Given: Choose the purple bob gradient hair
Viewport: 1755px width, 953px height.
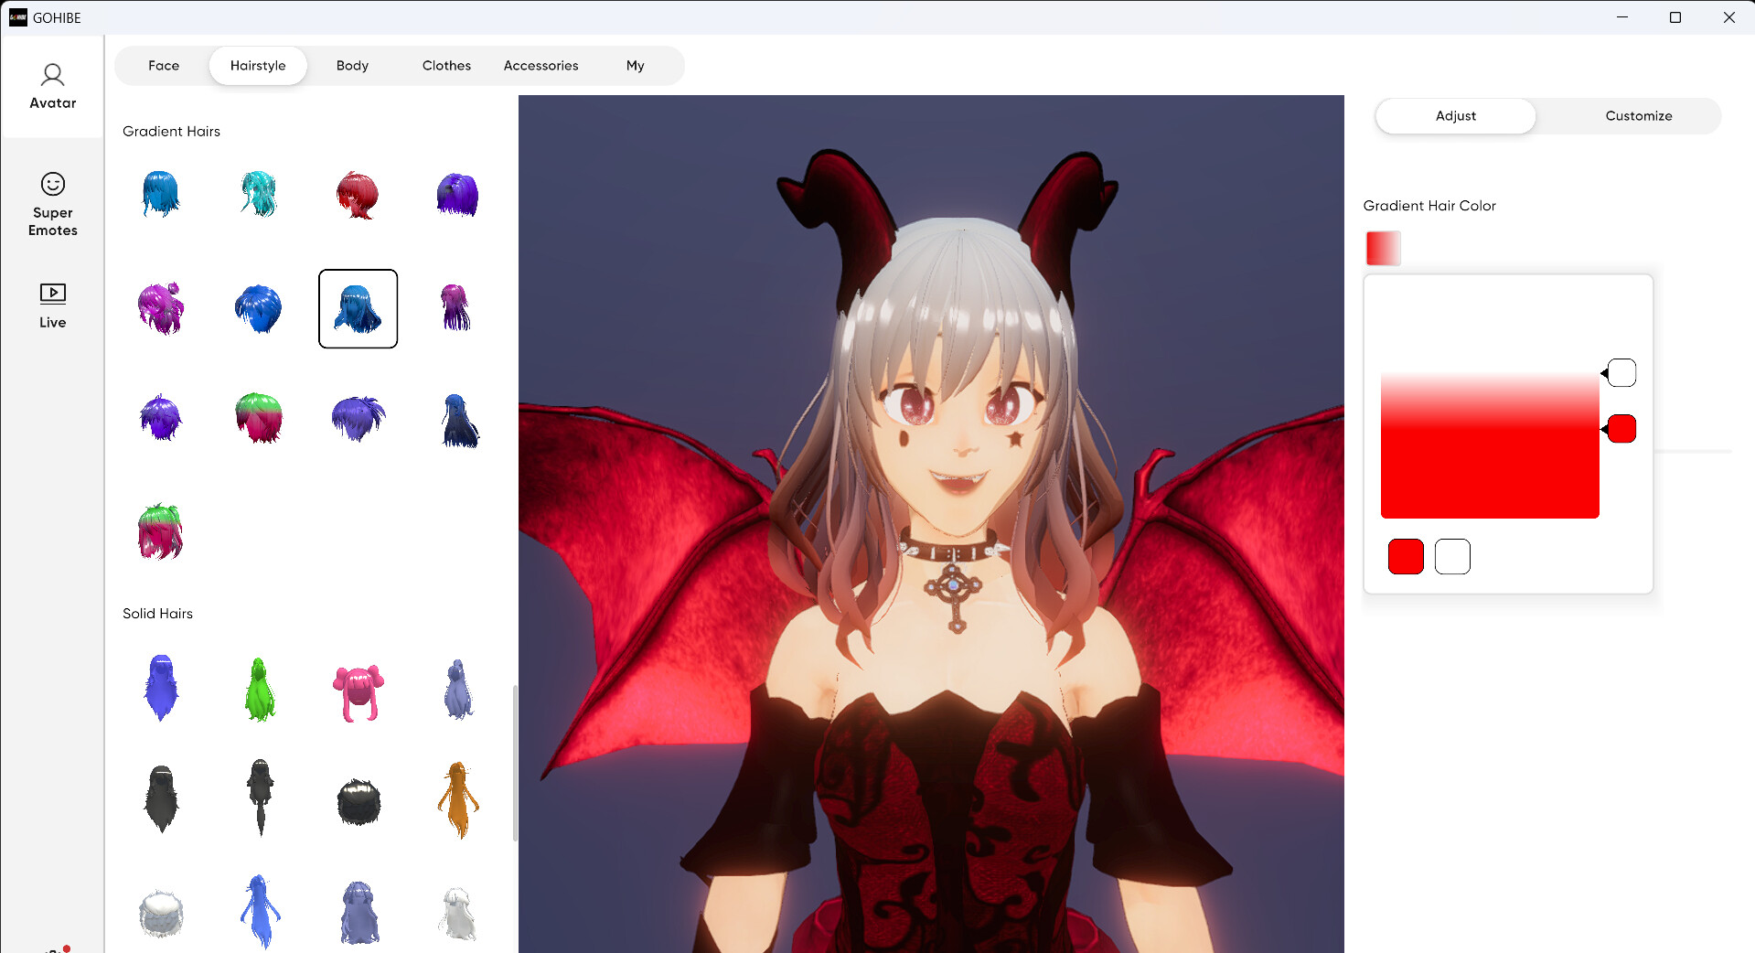Looking at the screenshot, I should 457,195.
